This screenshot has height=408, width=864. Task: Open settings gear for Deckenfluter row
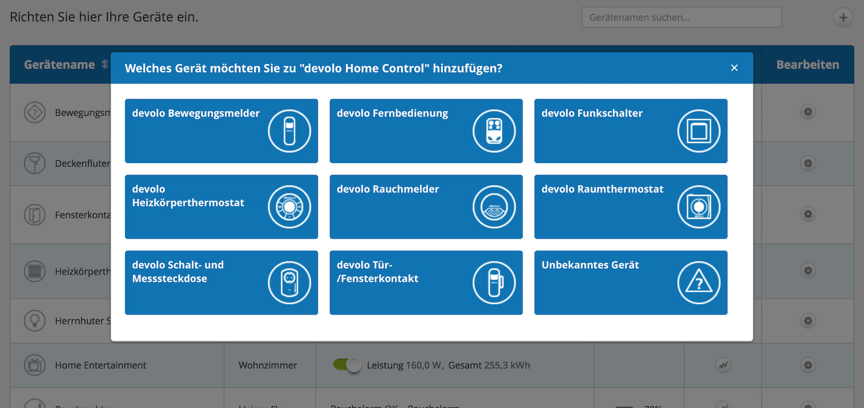pyautogui.click(x=808, y=163)
